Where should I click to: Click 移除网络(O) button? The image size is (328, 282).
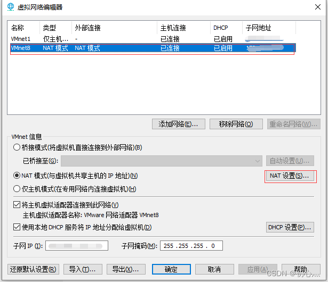pos(236,124)
